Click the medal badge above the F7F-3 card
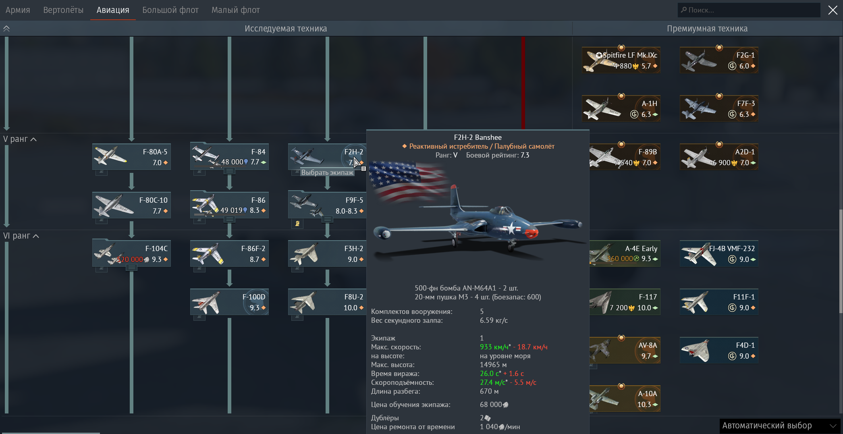The width and height of the screenshot is (843, 434). tap(719, 96)
